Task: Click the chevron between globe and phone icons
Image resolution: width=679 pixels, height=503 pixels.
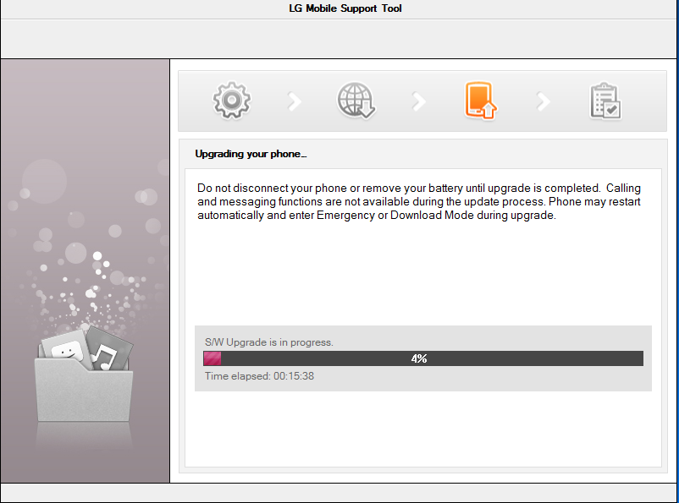Action: click(419, 102)
